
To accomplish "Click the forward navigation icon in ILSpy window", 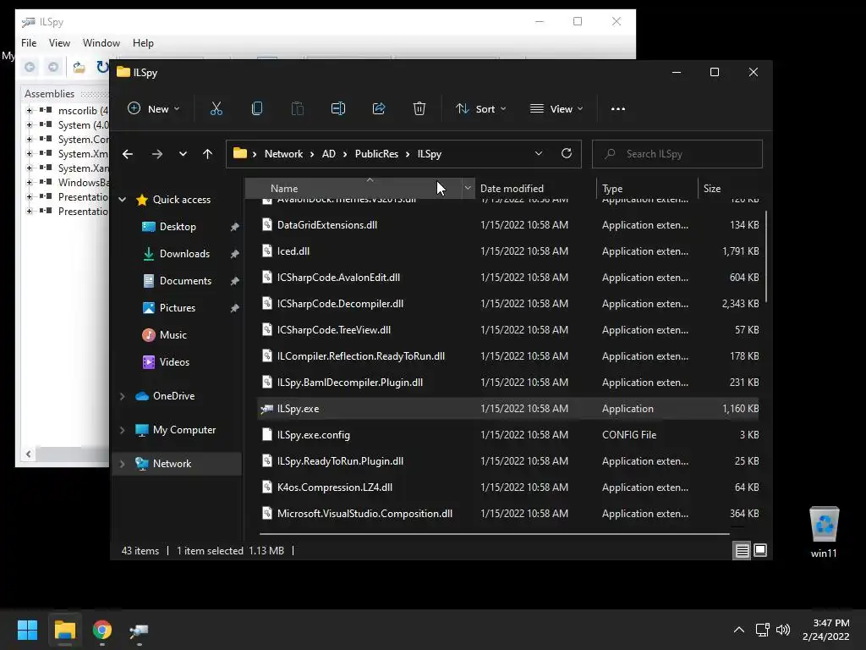I will click(x=53, y=68).
